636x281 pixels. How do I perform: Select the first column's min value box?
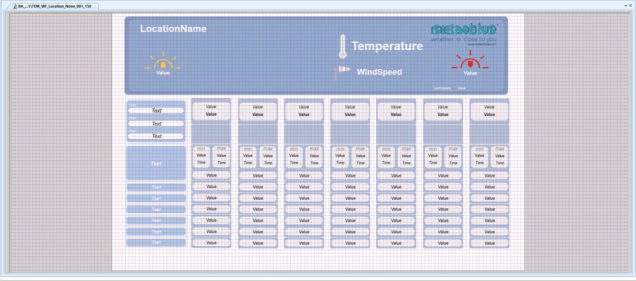[201, 156]
